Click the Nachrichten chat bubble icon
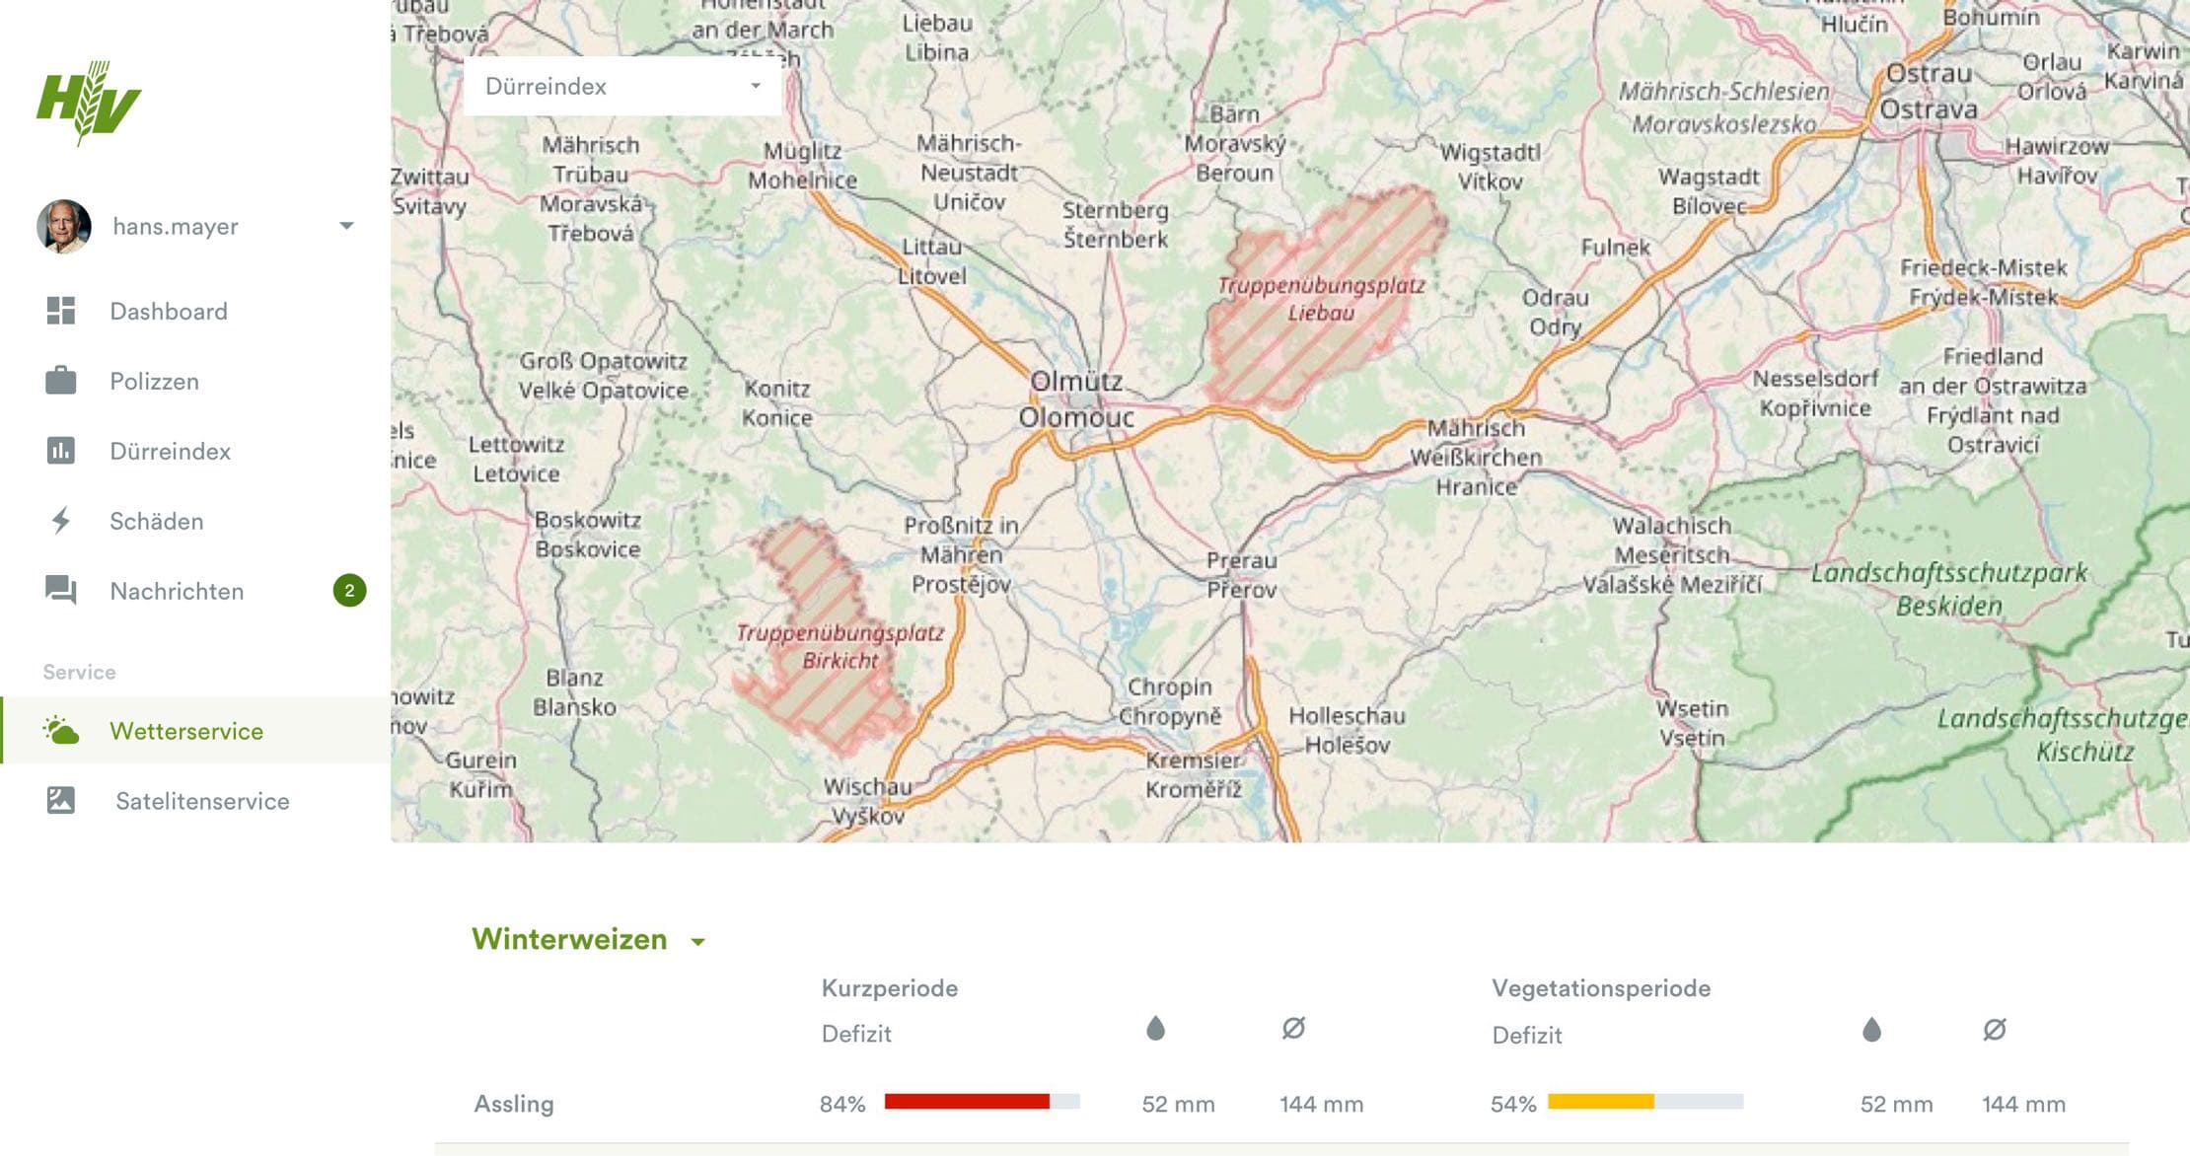 pyautogui.click(x=61, y=591)
